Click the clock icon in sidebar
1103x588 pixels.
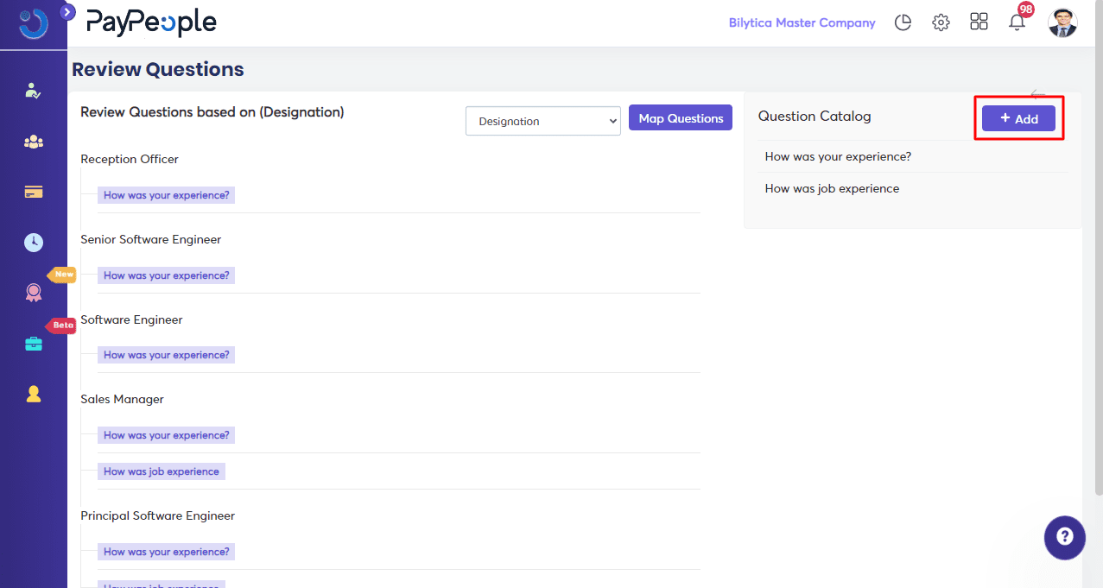pos(34,243)
